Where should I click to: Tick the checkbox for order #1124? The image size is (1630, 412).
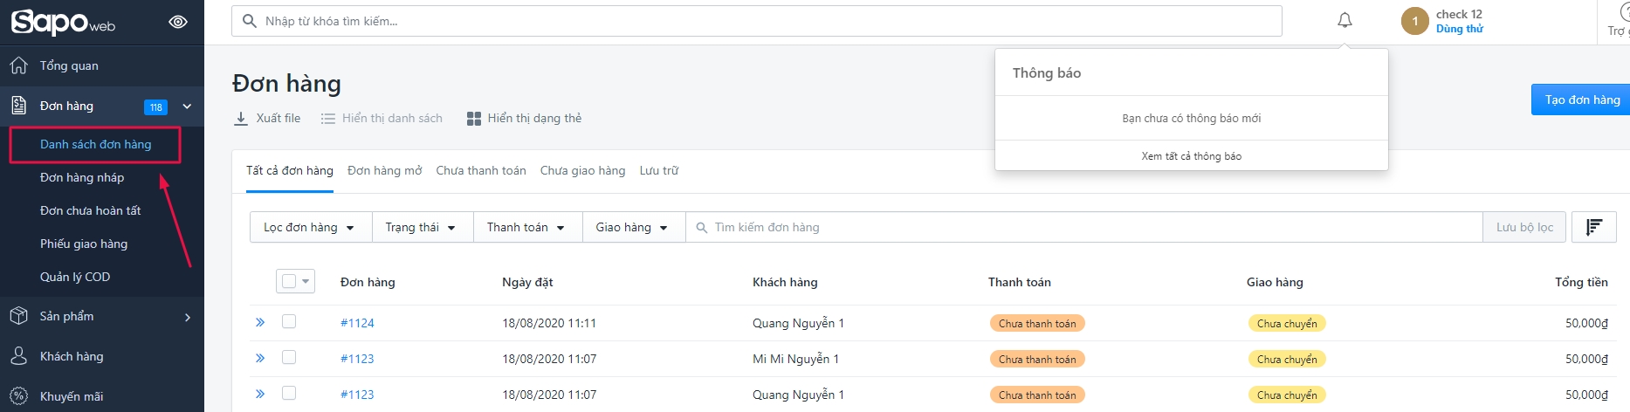[x=289, y=322]
